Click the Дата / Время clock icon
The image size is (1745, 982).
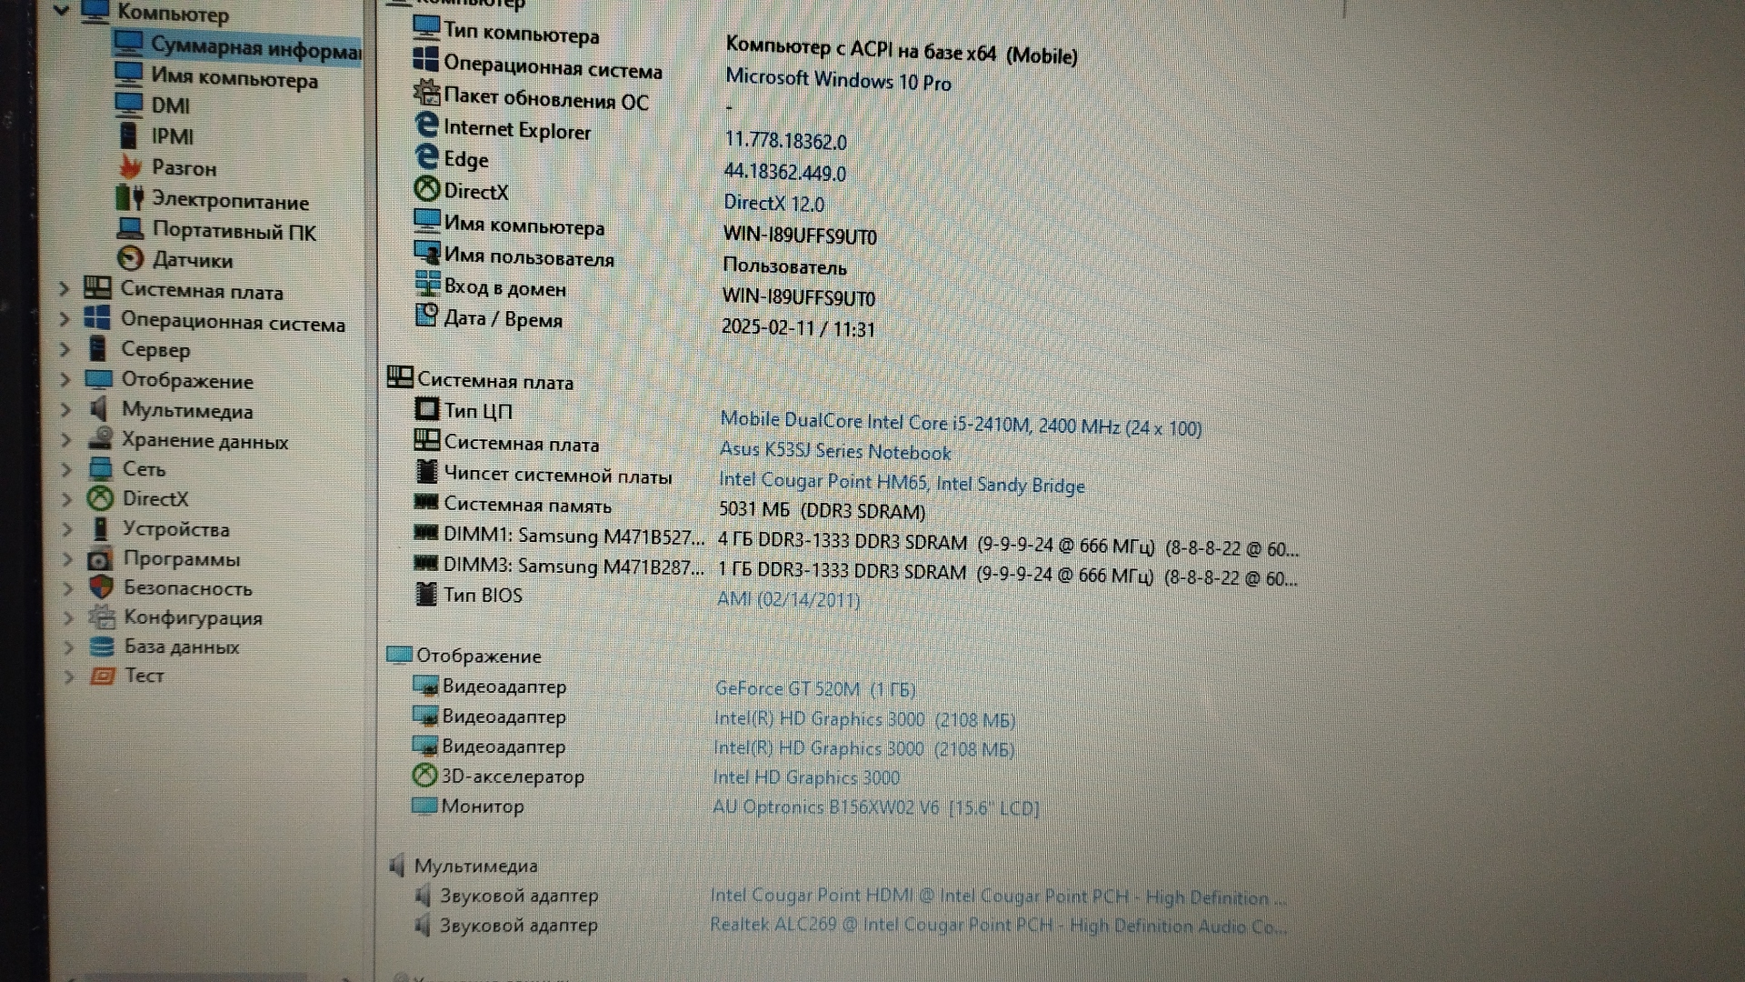click(x=425, y=315)
